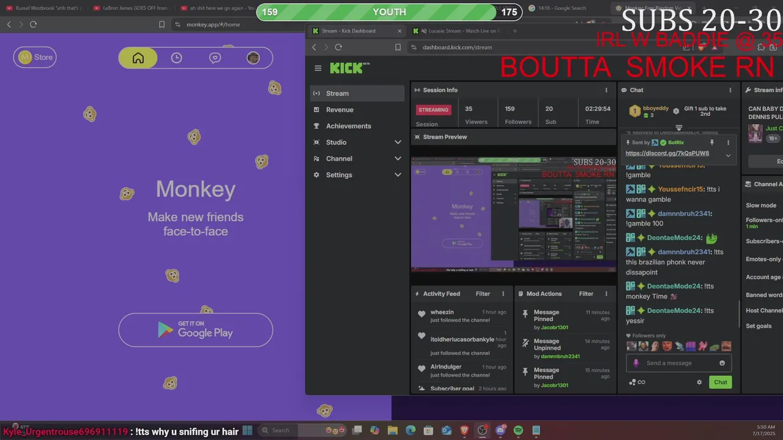The height and width of the screenshot is (440, 783).
Task: Collapse the chat leaderboard handle
Action: 678,128
